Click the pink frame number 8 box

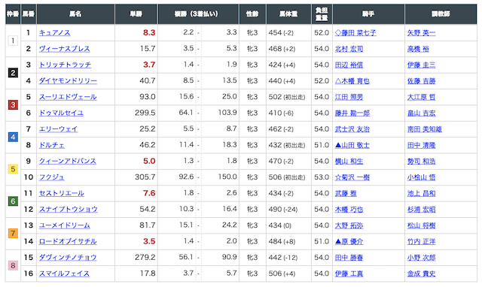click(13, 265)
